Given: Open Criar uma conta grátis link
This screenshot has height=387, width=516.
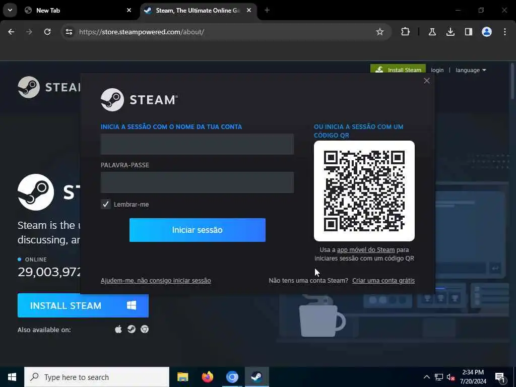Looking at the screenshot, I should tap(383, 281).
